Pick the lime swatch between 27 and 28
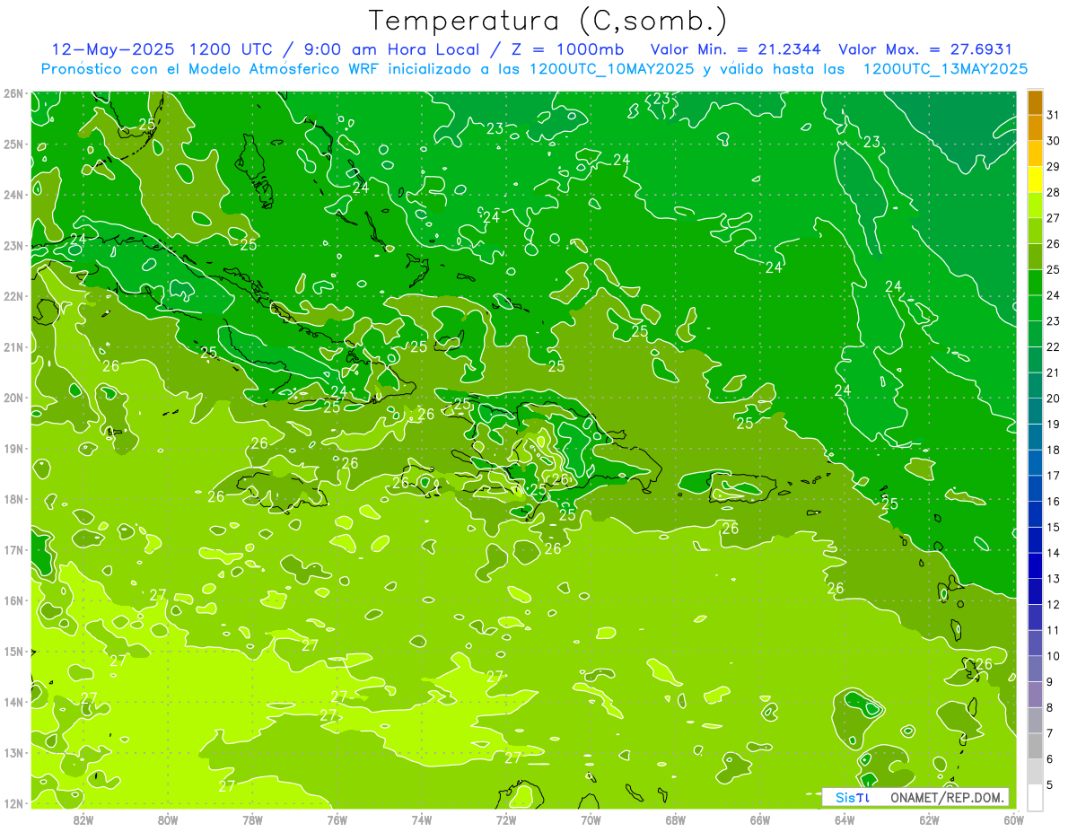The image size is (1077, 832). tap(1035, 206)
